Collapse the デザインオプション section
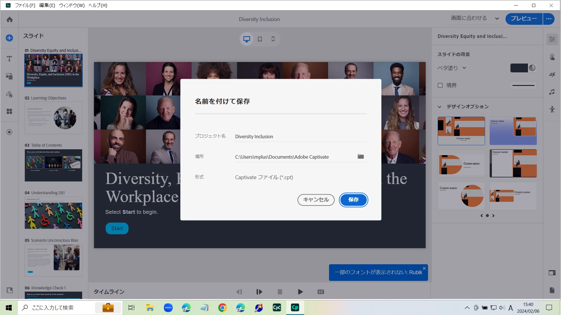561x315 pixels. click(x=439, y=107)
